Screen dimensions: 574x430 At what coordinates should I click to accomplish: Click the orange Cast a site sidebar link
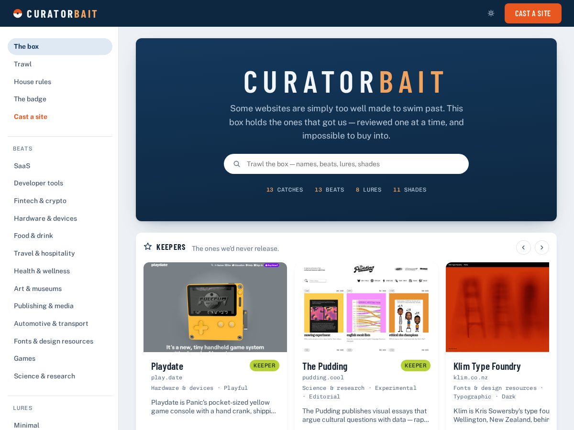pos(60,117)
